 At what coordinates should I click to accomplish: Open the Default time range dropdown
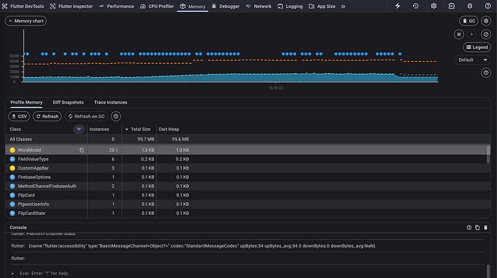pos(473,60)
